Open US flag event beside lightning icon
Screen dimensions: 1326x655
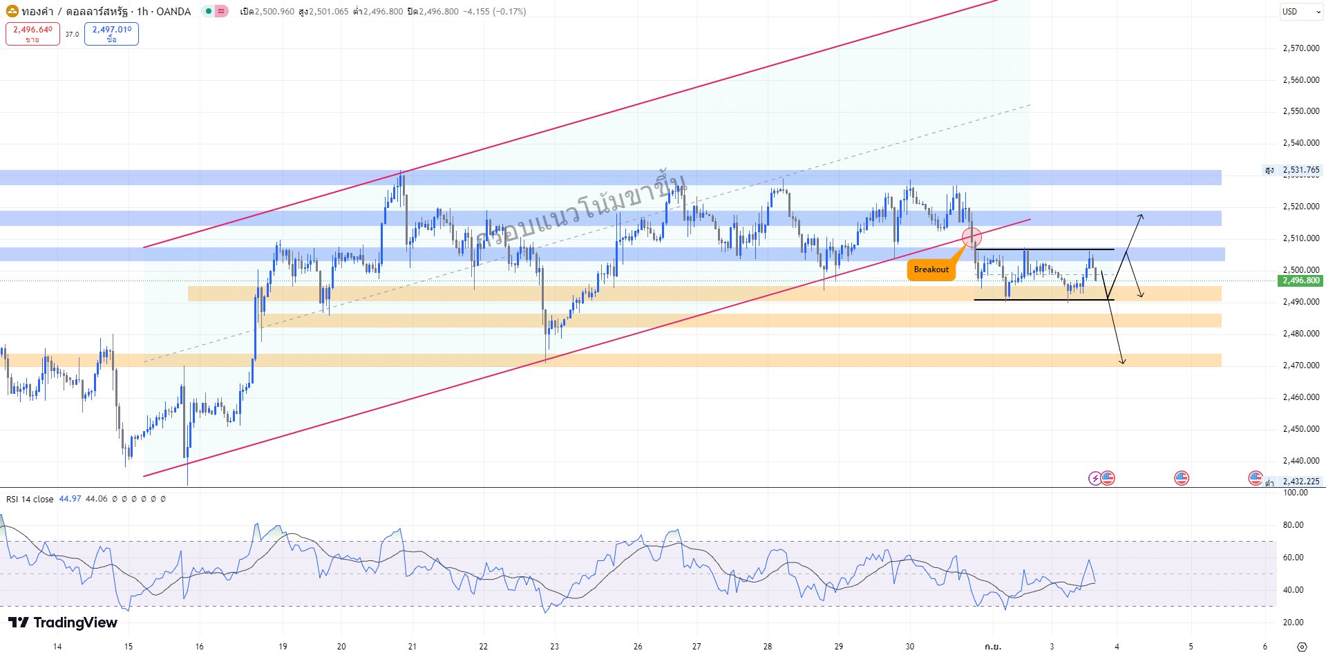tap(1108, 478)
